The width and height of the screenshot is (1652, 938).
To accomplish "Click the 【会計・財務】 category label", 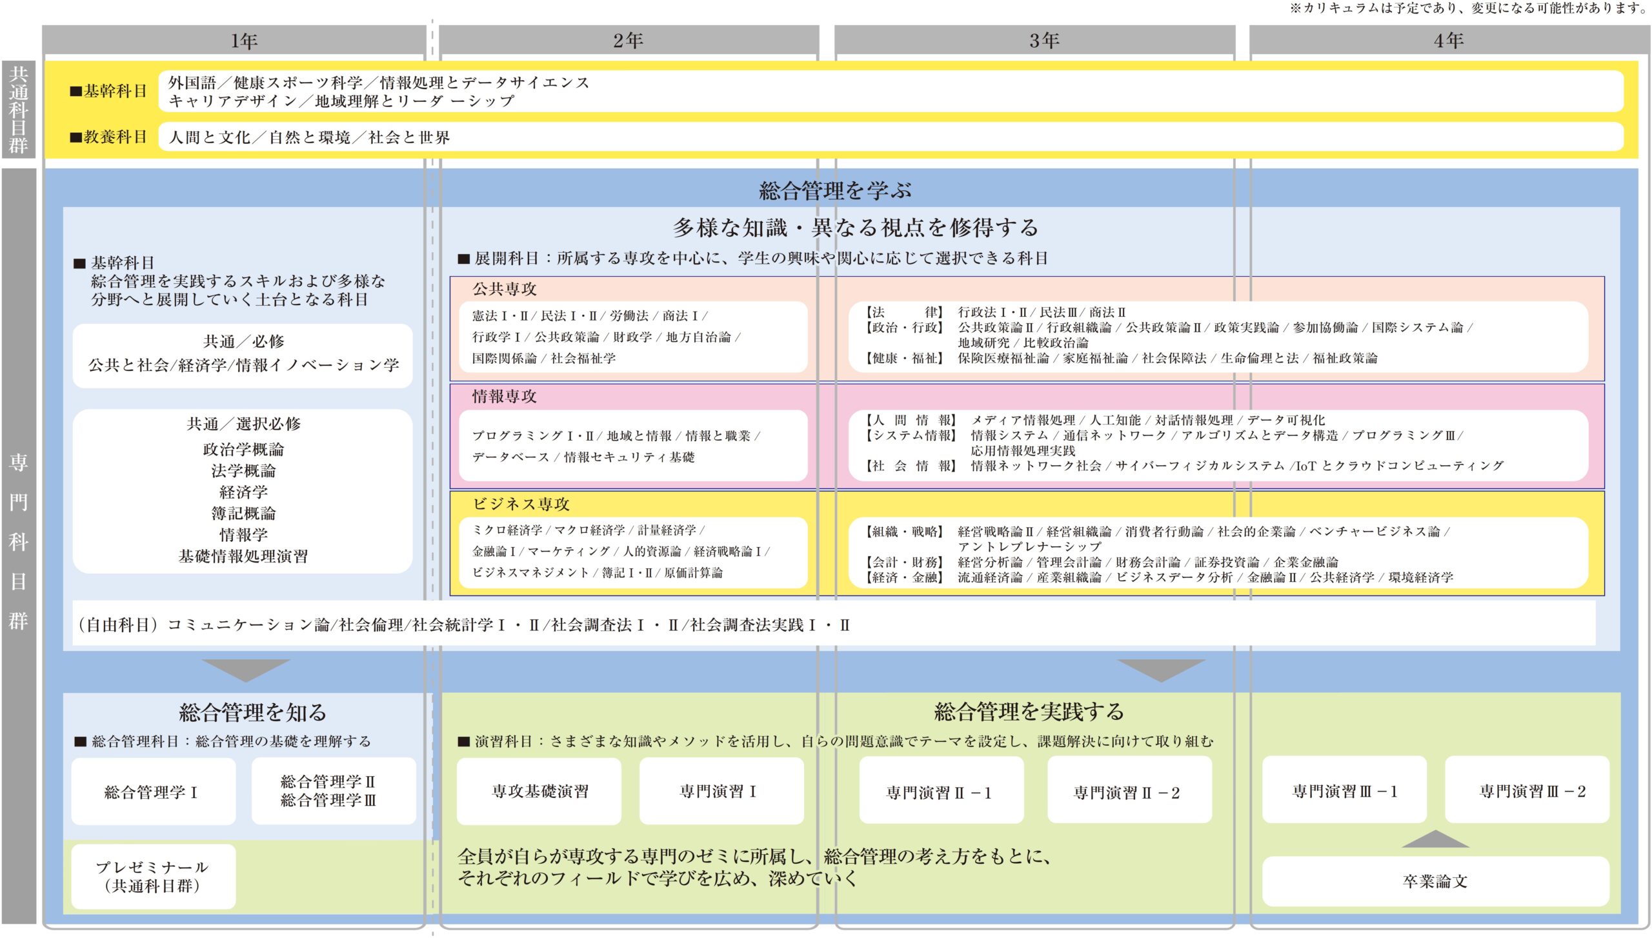I will click(x=903, y=563).
